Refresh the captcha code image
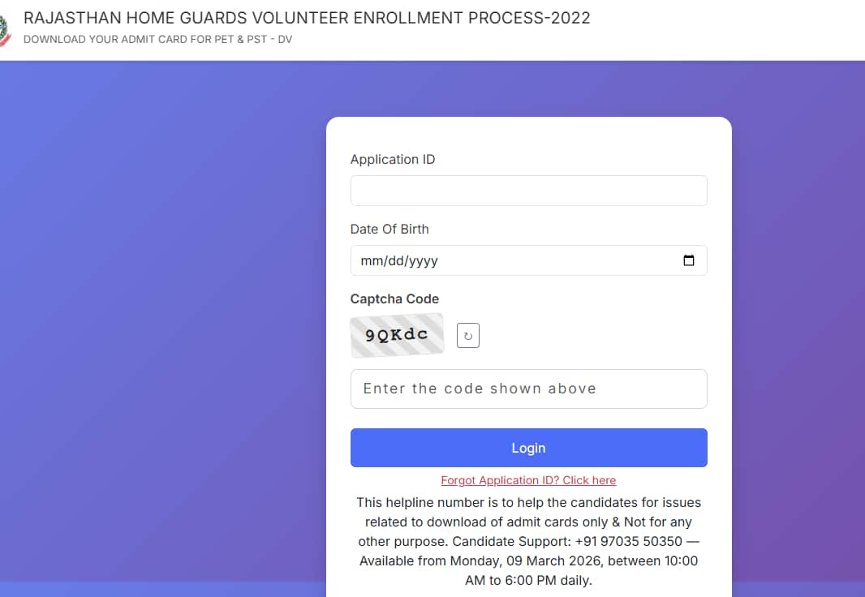The height and width of the screenshot is (597, 865). pos(468,335)
